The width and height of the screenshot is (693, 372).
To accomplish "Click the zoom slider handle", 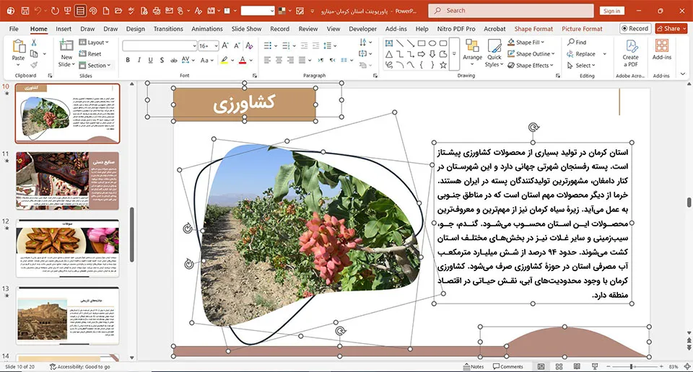I will point(632,367).
